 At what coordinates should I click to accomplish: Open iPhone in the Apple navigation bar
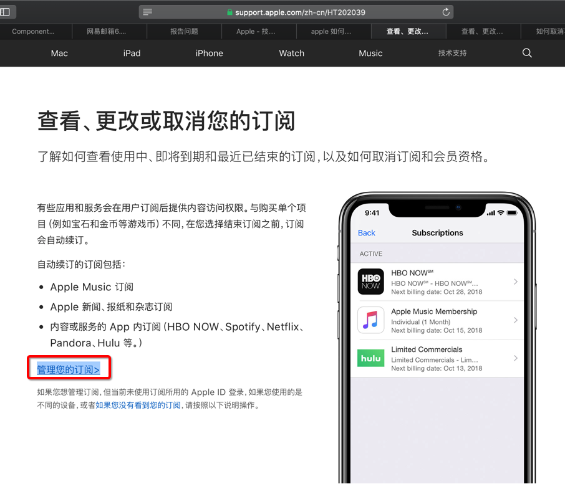[209, 53]
